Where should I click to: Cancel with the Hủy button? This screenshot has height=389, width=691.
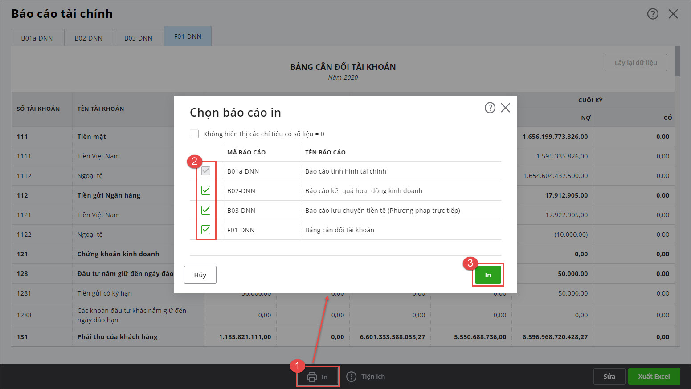200,275
